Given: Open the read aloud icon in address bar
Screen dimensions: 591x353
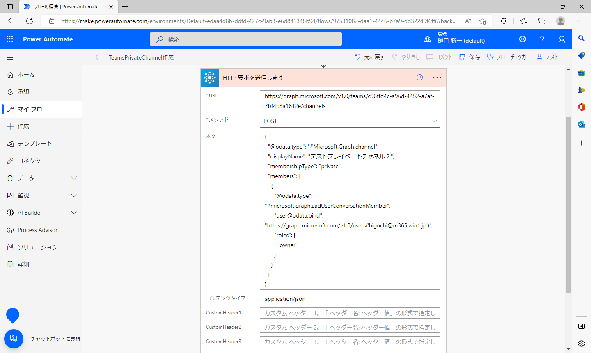Looking at the screenshot, I should [468, 21].
